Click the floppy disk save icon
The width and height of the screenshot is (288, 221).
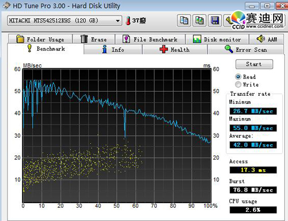pyautogui.click(x=215, y=20)
